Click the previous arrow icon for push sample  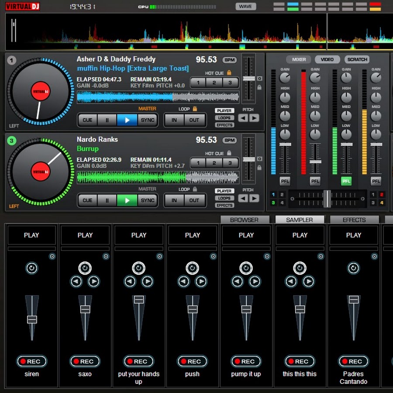click(x=184, y=282)
